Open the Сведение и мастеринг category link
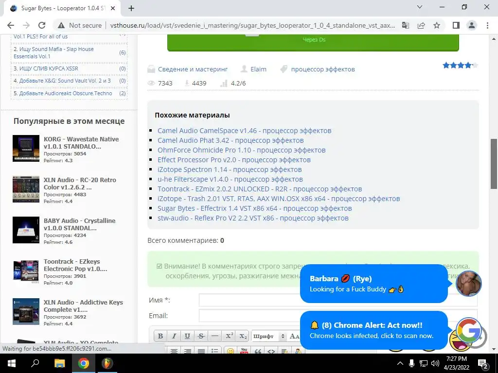 click(193, 69)
